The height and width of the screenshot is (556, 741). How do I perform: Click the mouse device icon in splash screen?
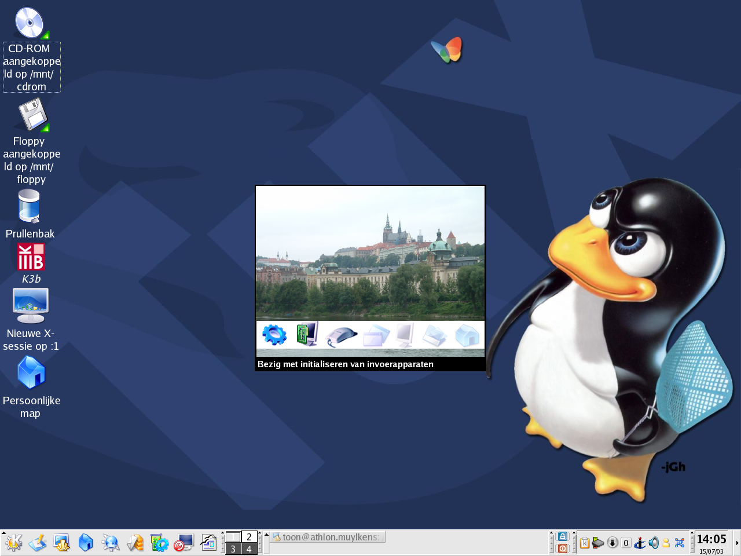pyautogui.click(x=342, y=336)
